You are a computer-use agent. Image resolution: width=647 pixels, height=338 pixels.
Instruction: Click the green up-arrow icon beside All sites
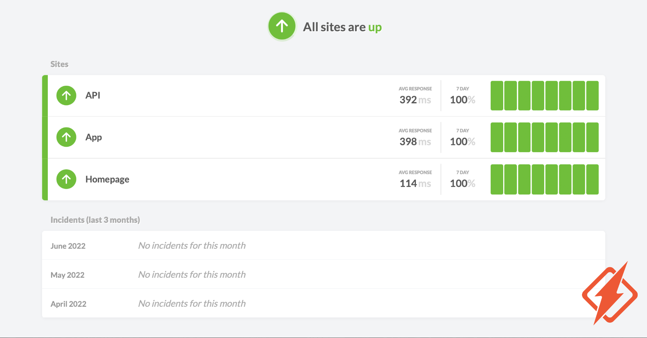click(x=282, y=26)
